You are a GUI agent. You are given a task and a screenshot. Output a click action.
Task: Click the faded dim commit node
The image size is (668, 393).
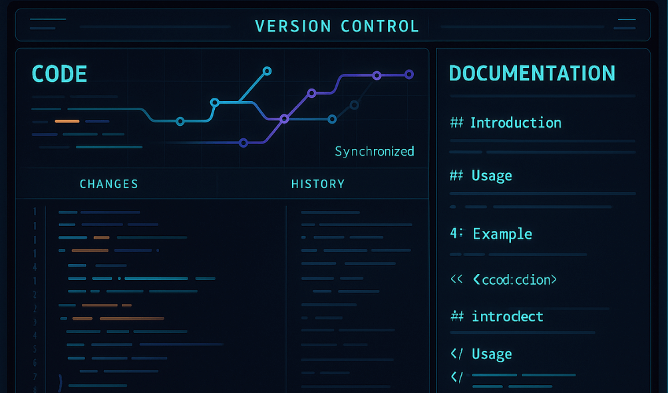click(x=354, y=104)
